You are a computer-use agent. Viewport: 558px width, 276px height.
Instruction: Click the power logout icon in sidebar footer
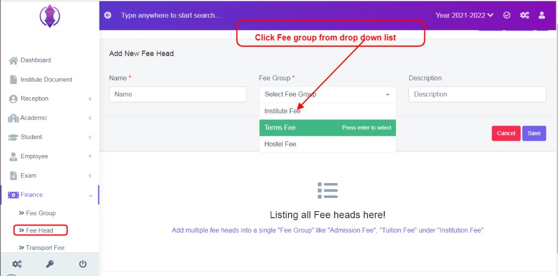82,264
